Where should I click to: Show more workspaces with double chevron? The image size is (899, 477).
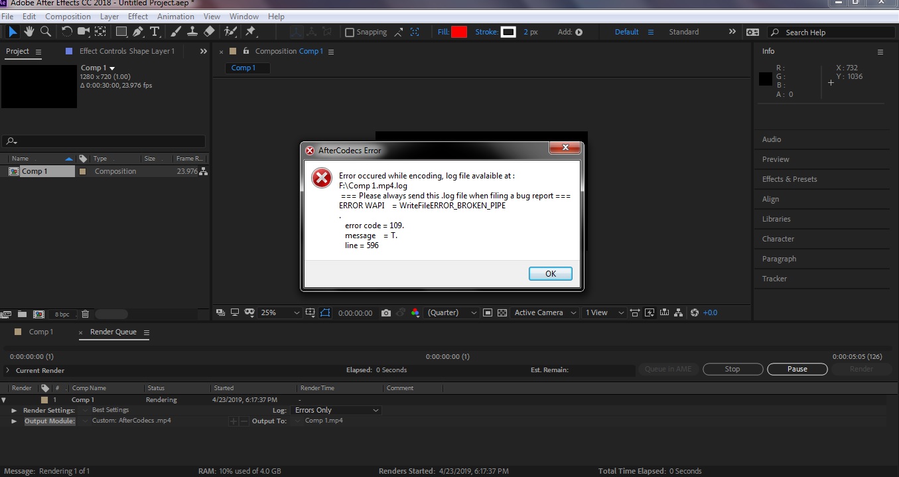tap(732, 32)
